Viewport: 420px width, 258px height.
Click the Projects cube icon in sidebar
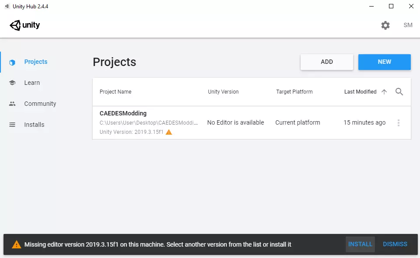pyautogui.click(x=12, y=62)
